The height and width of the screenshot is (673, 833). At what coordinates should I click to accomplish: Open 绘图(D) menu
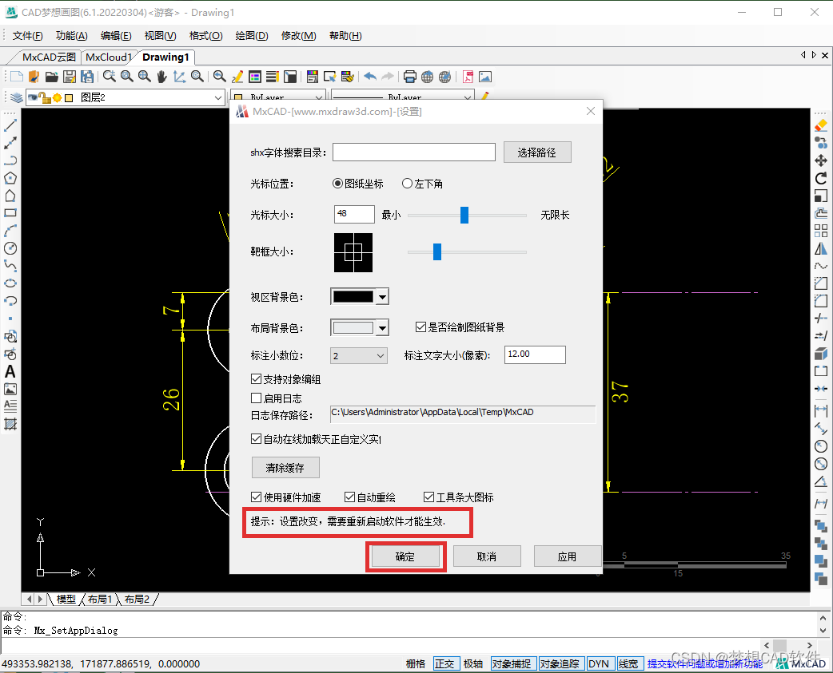pyautogui.click(x=252, y=36)
